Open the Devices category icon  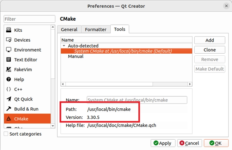(9, 40)
